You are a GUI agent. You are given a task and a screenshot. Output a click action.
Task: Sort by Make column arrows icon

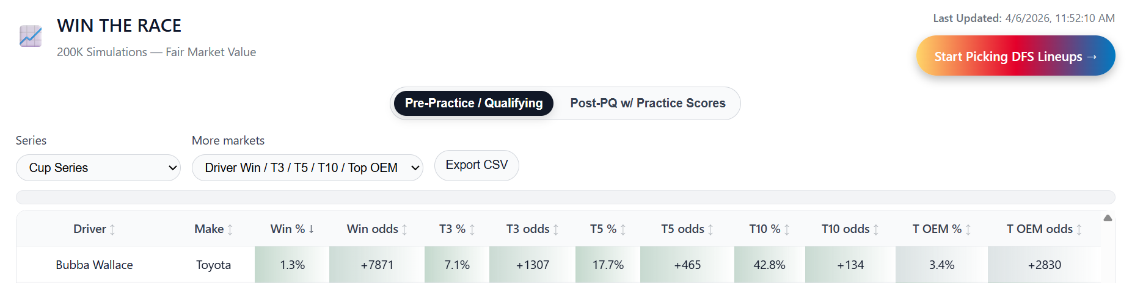(x=230, y=230)
